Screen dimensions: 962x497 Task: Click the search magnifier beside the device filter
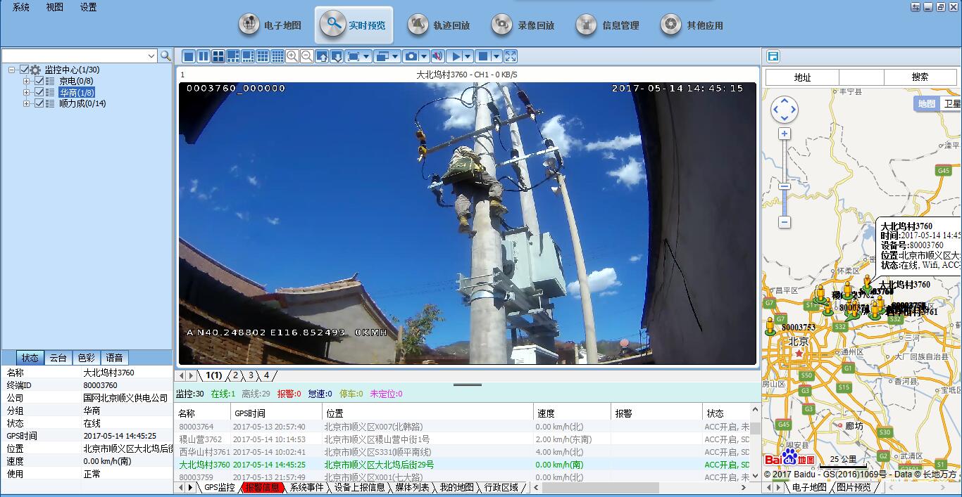165,56
